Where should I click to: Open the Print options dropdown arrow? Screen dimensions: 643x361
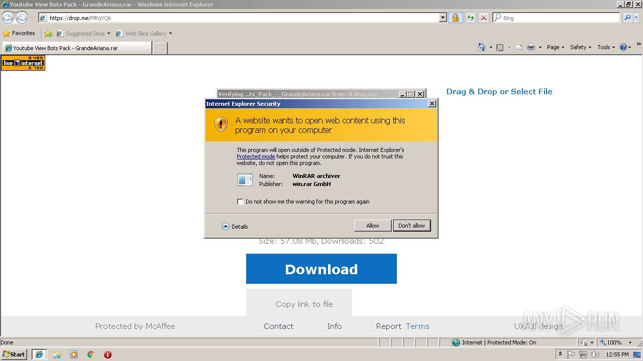click(540, 47)
